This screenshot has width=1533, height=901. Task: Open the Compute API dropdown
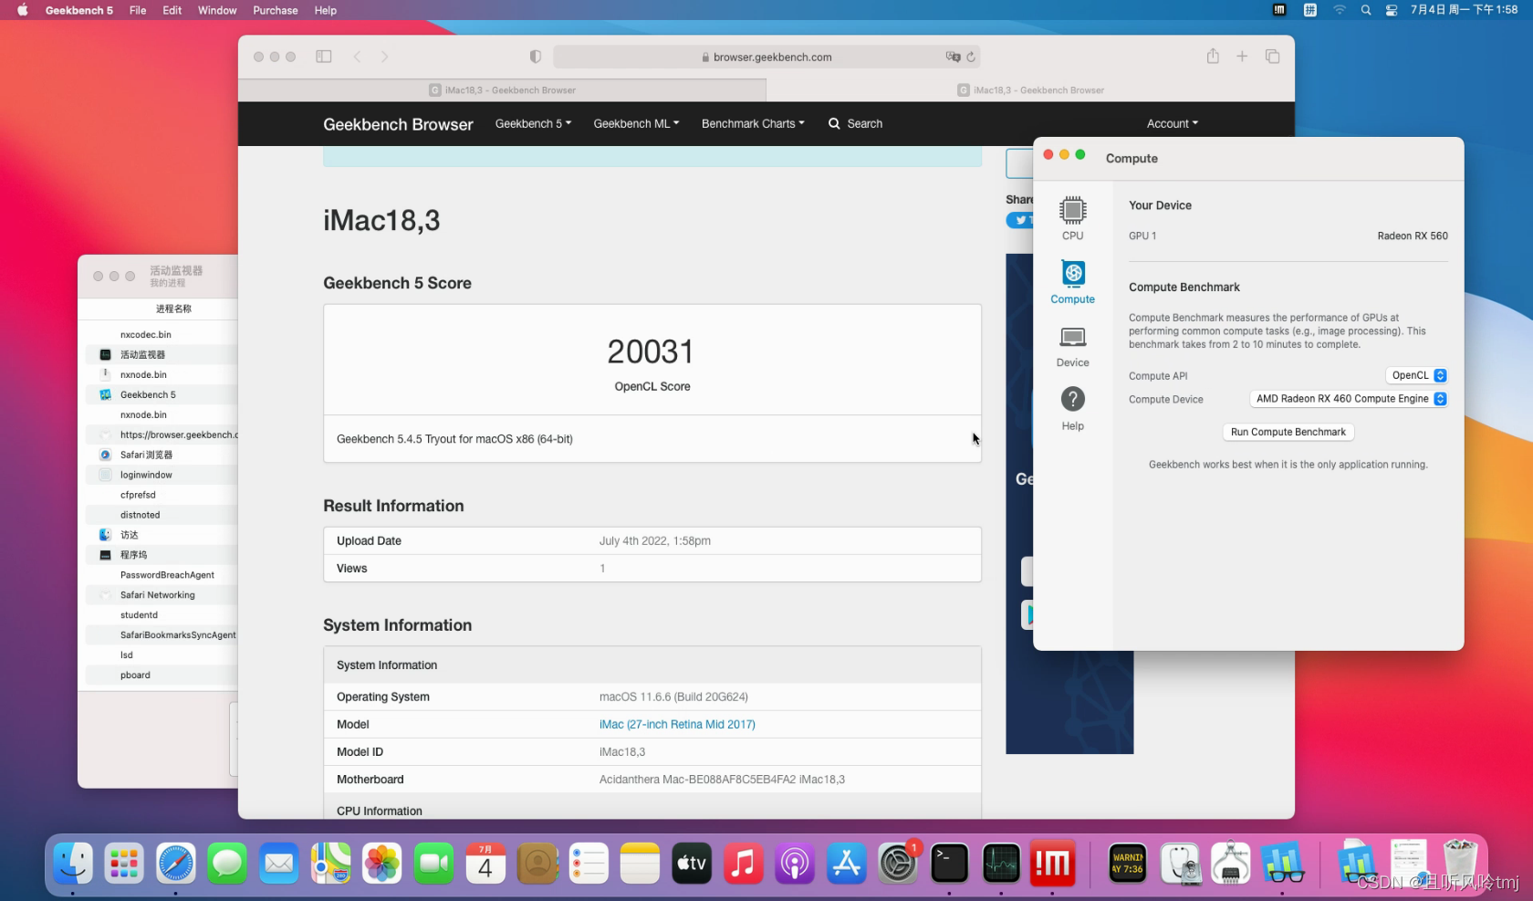coord(1415,375)
